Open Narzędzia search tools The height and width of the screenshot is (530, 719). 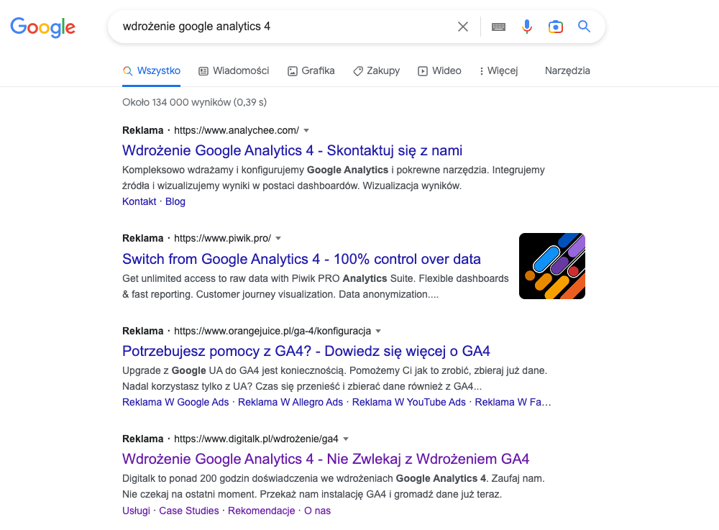[x=567, y=70]
